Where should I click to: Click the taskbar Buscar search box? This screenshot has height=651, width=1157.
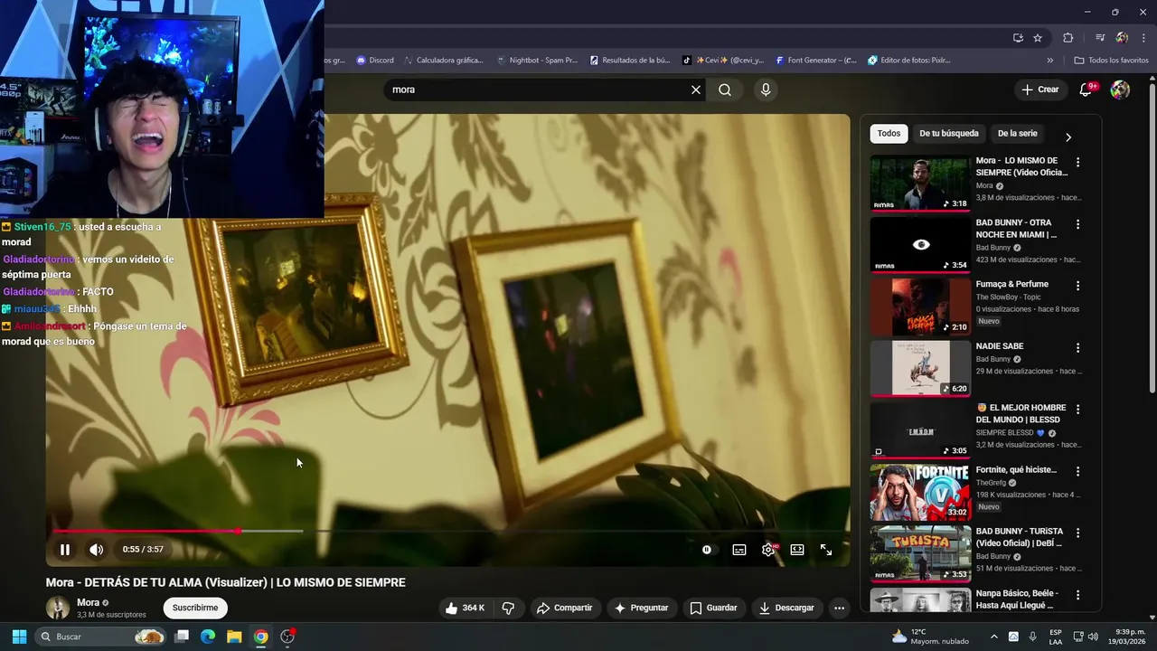click(x=101, y=637)
